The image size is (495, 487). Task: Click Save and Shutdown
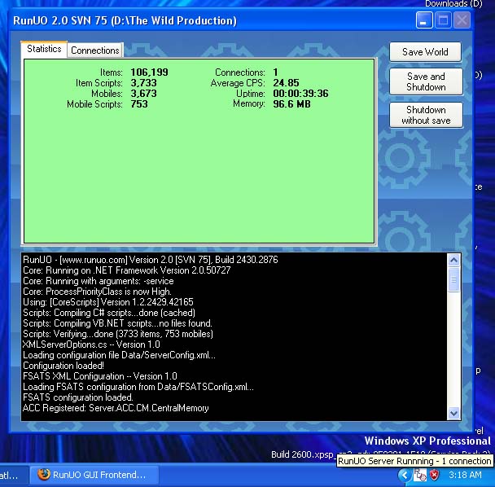pyautogui.click(x=426, y=81)
